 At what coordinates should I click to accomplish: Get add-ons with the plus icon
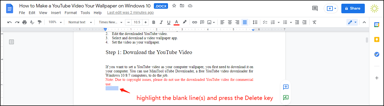point(377,78)
